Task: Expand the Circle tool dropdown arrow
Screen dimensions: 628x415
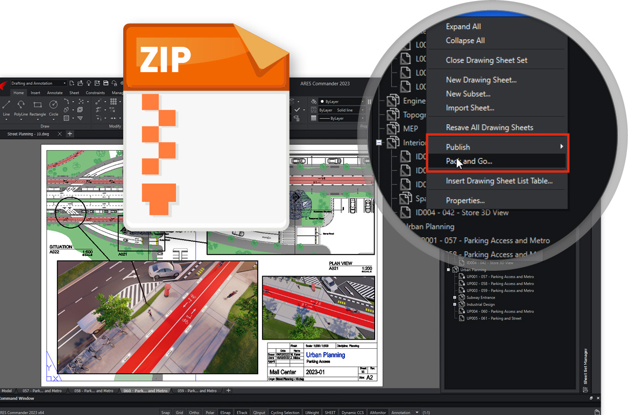Action: (x=53, y=119)
